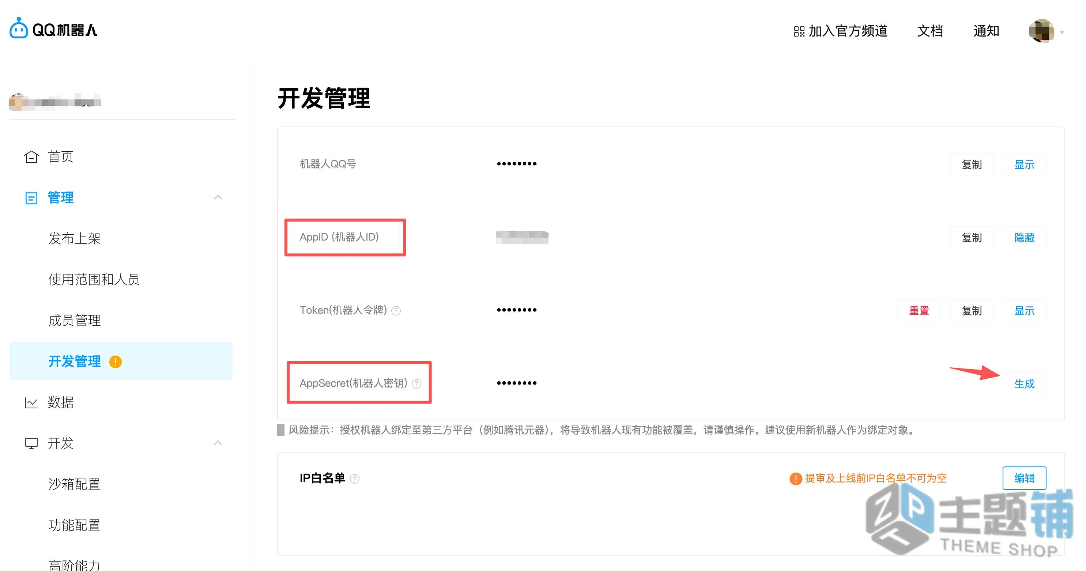Click the chart icon beside 数据
This screenshot has height=571, width=1086.
[31, 402]
